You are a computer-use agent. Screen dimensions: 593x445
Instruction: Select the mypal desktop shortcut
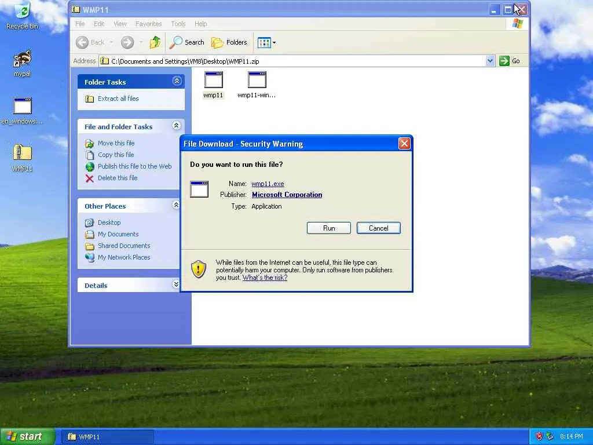pos(23,63)
